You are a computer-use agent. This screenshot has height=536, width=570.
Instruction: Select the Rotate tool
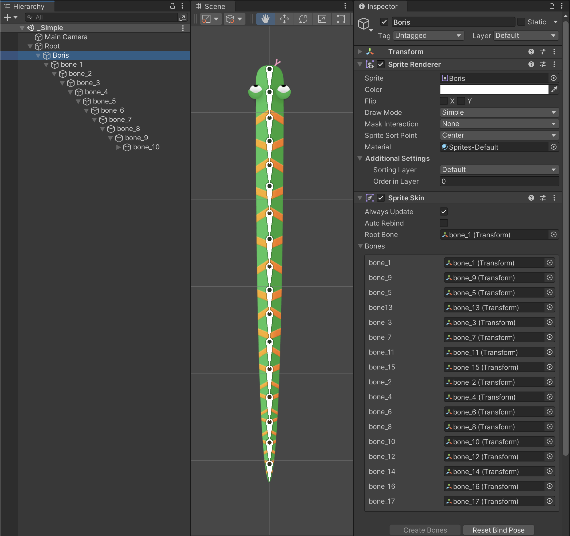tap(303, 19)
